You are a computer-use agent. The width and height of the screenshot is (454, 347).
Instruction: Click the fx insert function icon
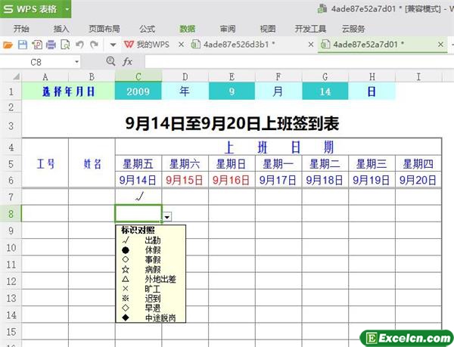tap(128, 61)
